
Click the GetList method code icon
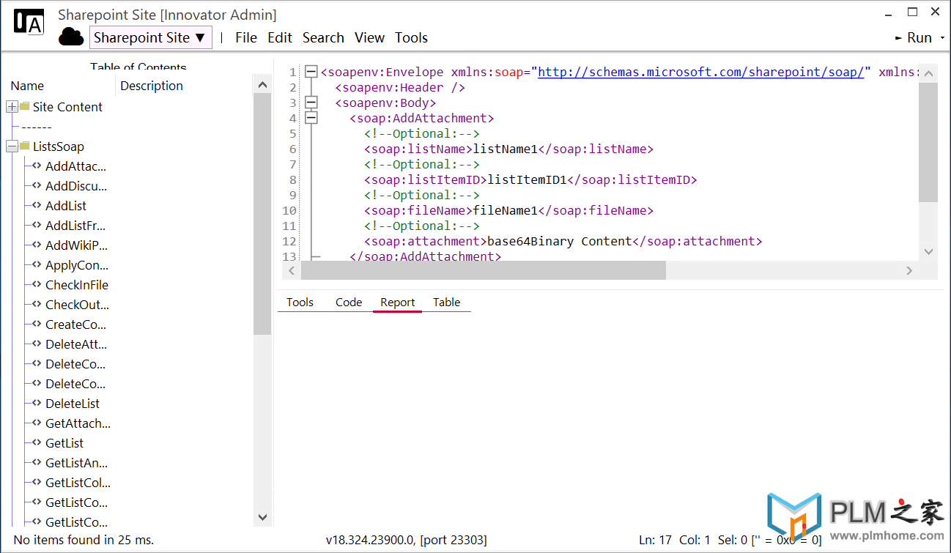(37, 443)
